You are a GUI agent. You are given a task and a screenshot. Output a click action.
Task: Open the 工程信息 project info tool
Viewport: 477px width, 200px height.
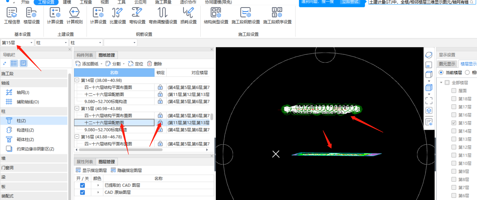[x=12, y=16]
